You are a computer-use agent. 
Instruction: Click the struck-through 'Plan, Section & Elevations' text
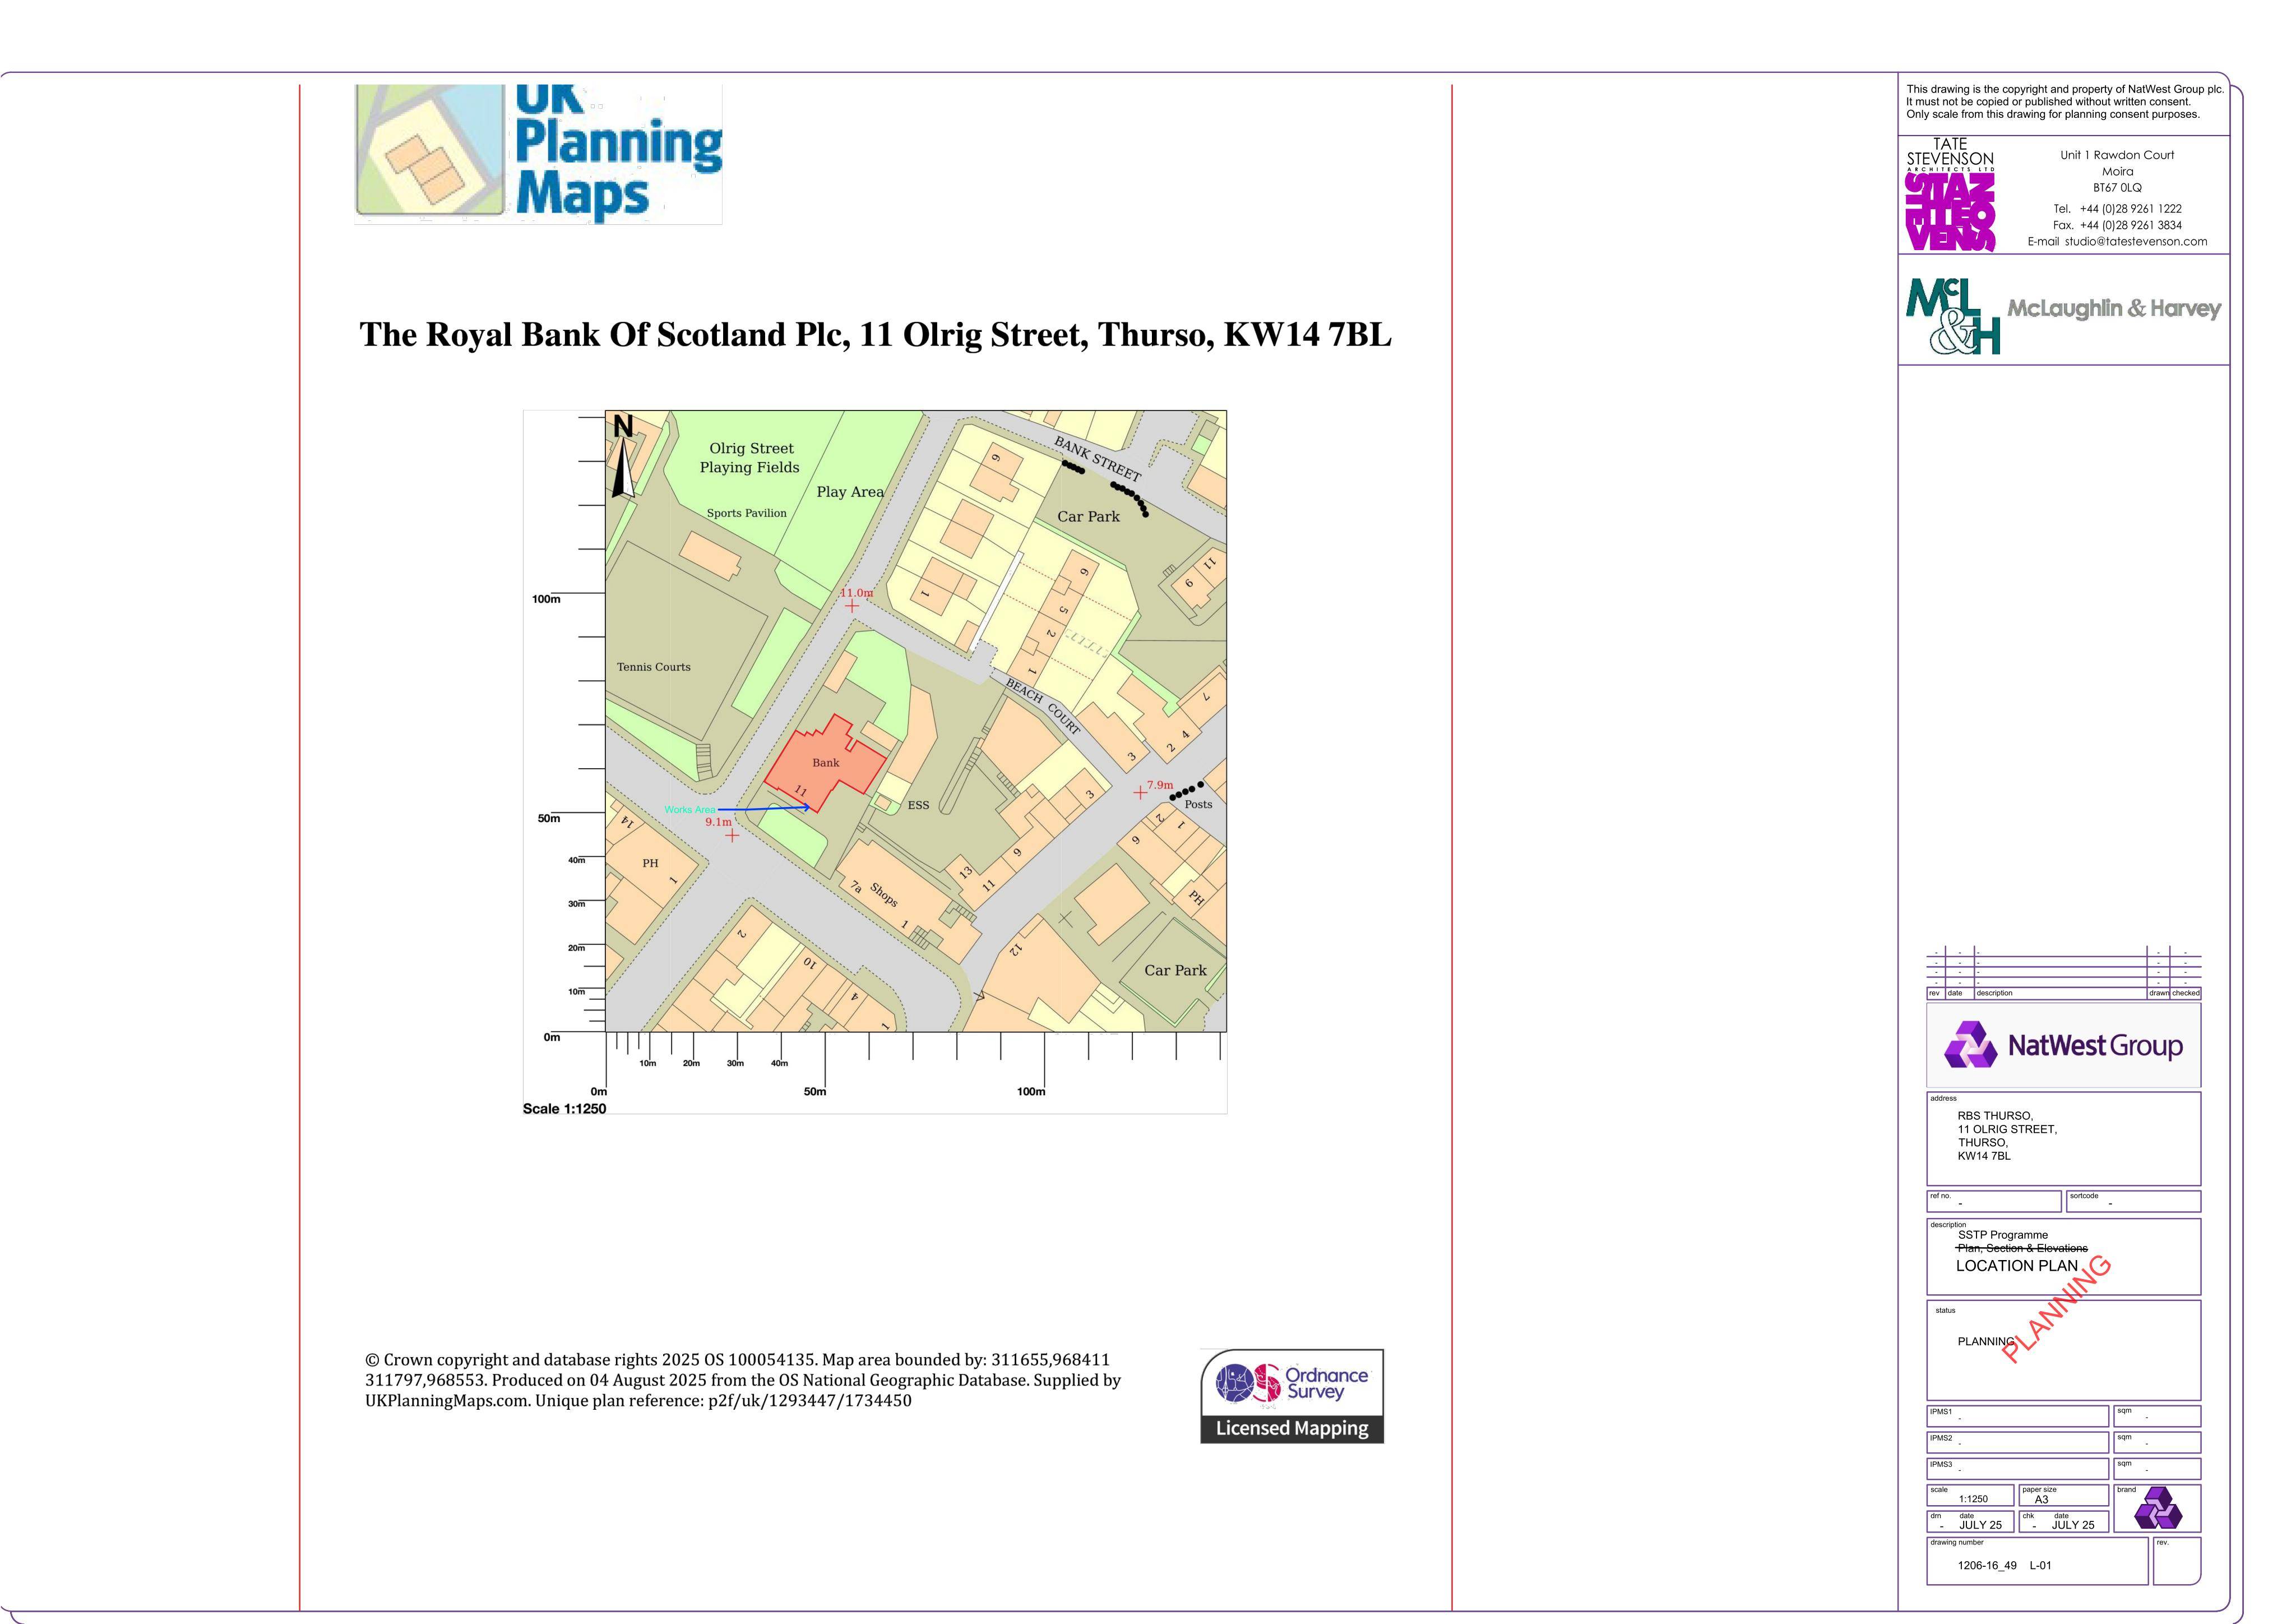(x=2022, y=1249)
